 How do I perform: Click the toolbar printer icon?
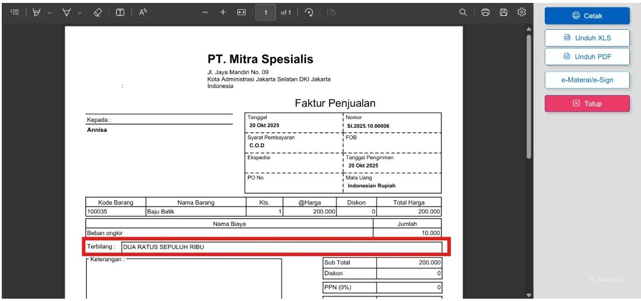pos(486,12)
